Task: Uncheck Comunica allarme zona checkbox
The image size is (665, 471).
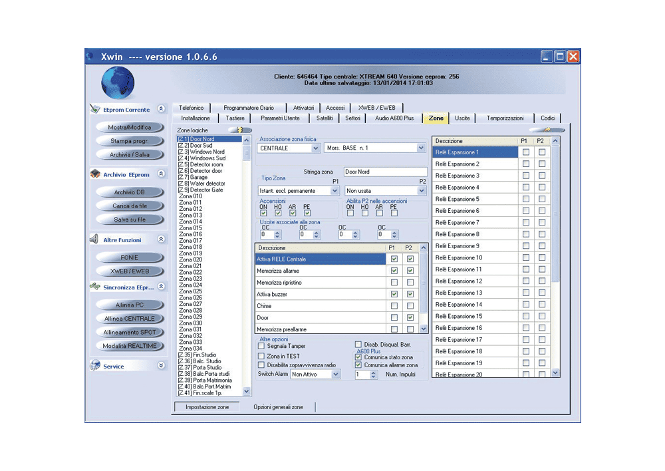Action: pos(358,365)
